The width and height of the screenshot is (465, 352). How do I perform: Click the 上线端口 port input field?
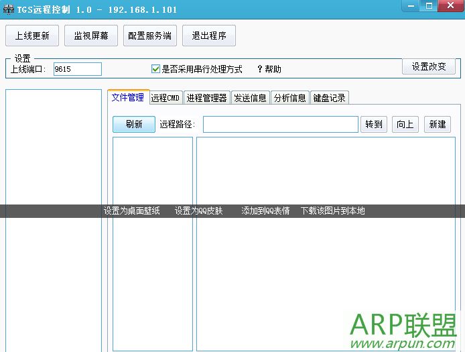click(x=77, y=69)
